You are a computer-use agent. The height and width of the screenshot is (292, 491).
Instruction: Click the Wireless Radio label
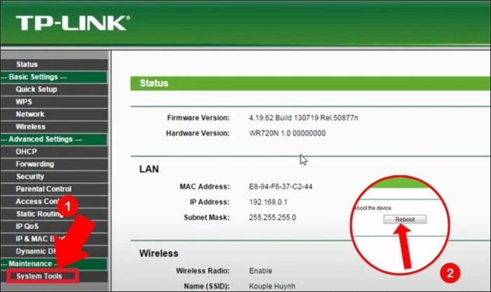[x=203, y=271]
